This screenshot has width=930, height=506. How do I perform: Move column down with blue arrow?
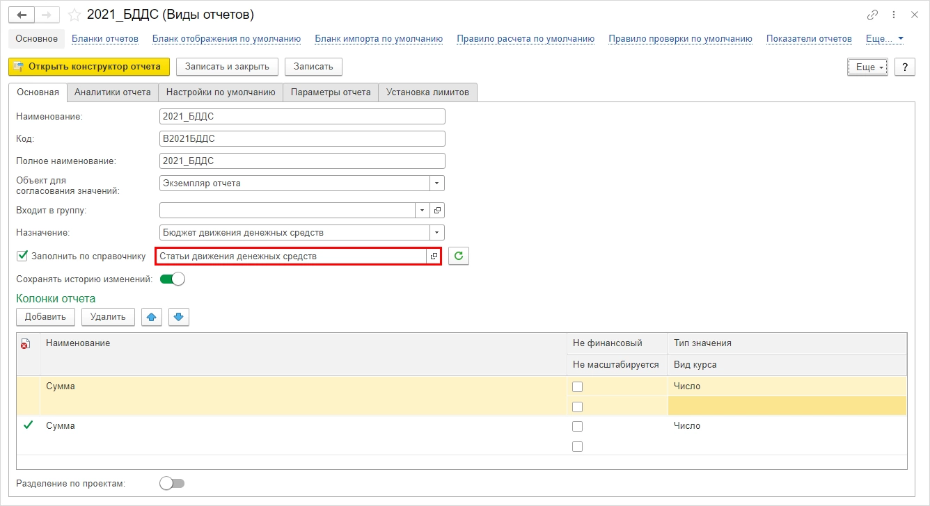178,317
